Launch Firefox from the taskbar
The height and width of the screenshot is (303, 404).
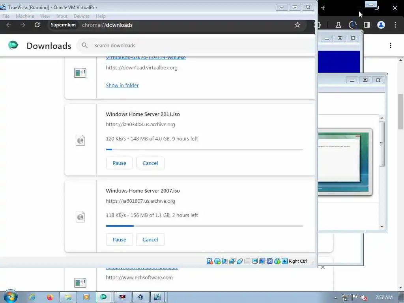[50, 297]
